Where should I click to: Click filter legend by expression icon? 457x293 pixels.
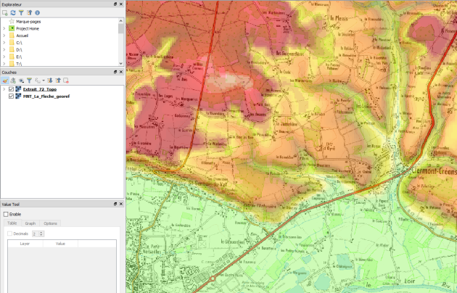click(x=38, y=81)
